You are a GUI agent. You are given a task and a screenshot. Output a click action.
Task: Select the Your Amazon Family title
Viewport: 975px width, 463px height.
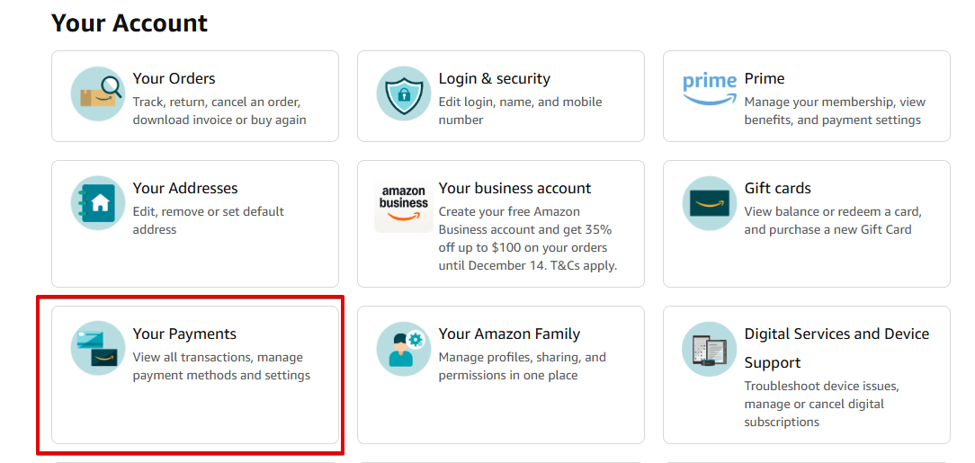509,334
